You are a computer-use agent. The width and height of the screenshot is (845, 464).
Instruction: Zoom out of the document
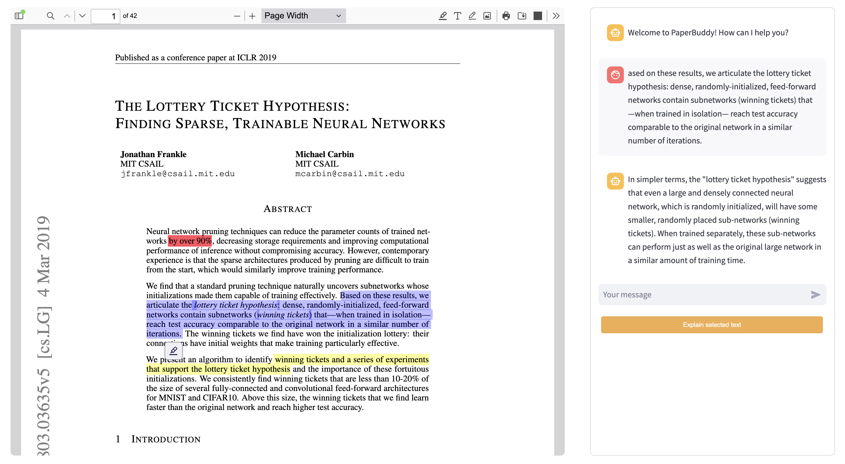pos(237,16)
